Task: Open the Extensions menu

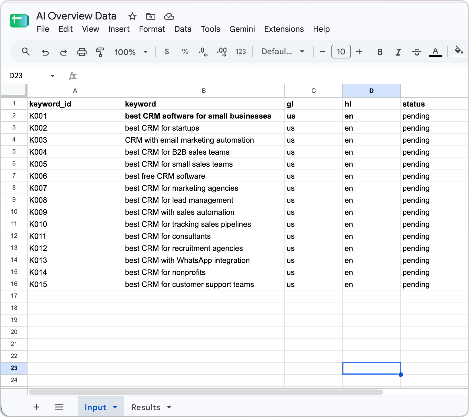Action: (284, 29)
